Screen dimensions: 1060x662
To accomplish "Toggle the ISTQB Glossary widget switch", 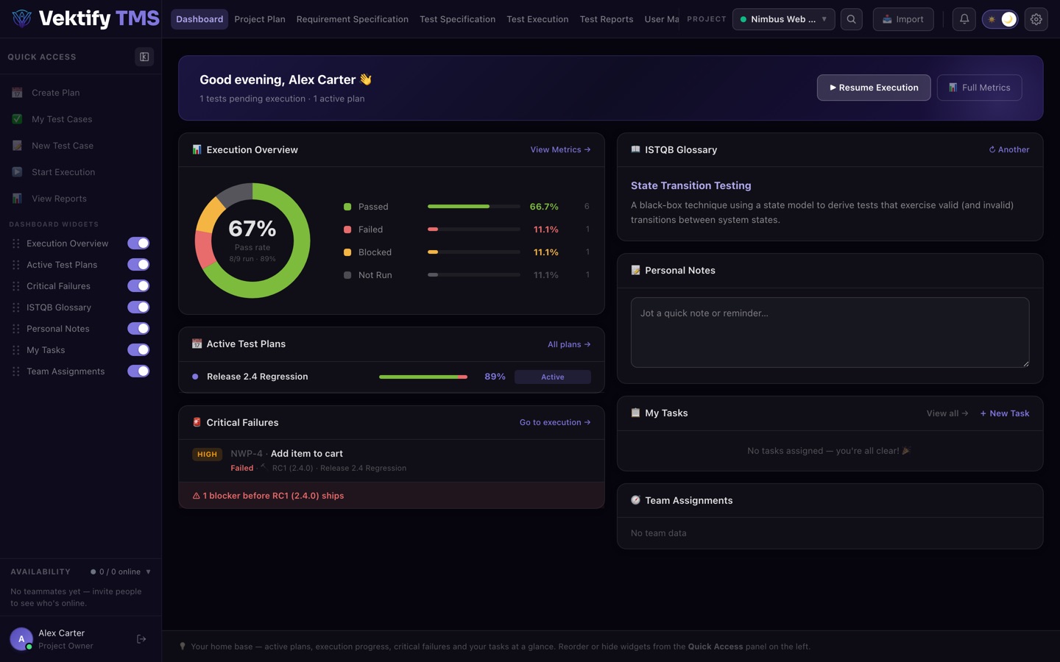I will (x=138, y=307).
